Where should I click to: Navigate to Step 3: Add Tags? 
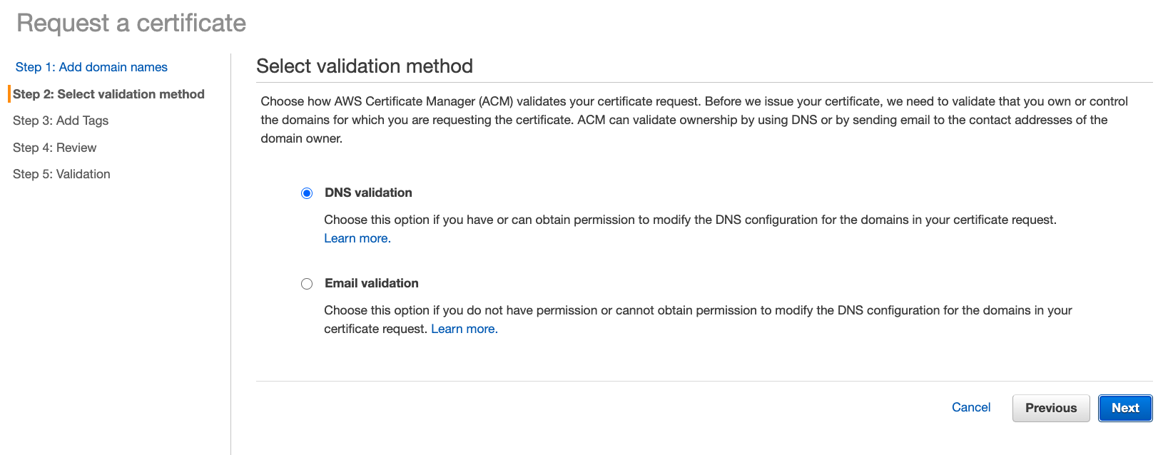[x=60, y=121]
